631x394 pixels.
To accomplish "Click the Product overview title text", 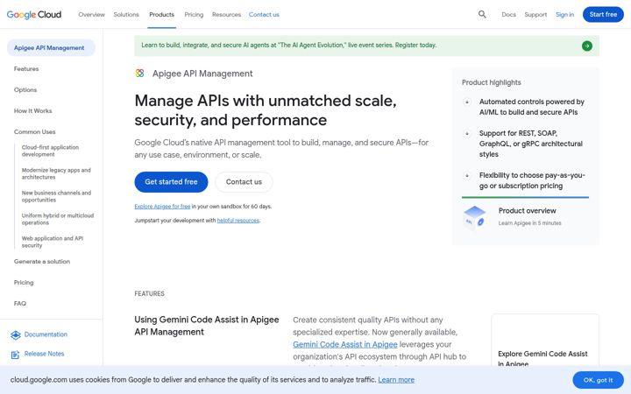I will click(528, 211).
